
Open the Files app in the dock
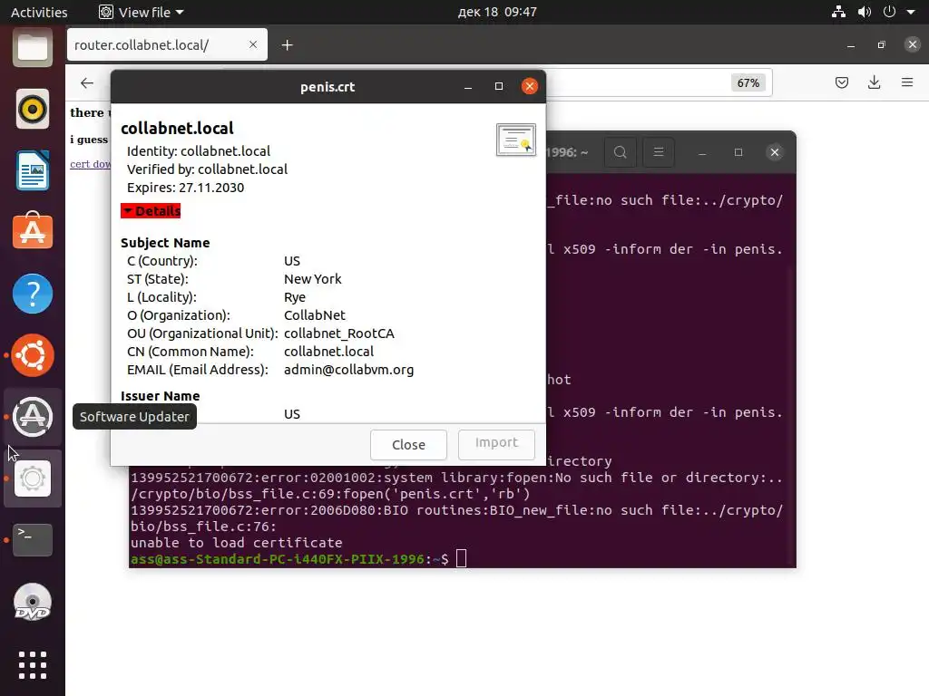[x=33, y=47]
